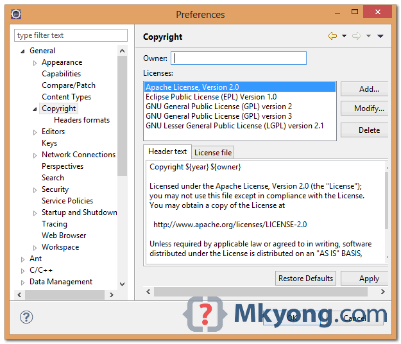Image resolution: width=401 pixels, height=344 pixels.
Task: Click the content pane scroll left arrow
Action: click(x=148, y=291)
